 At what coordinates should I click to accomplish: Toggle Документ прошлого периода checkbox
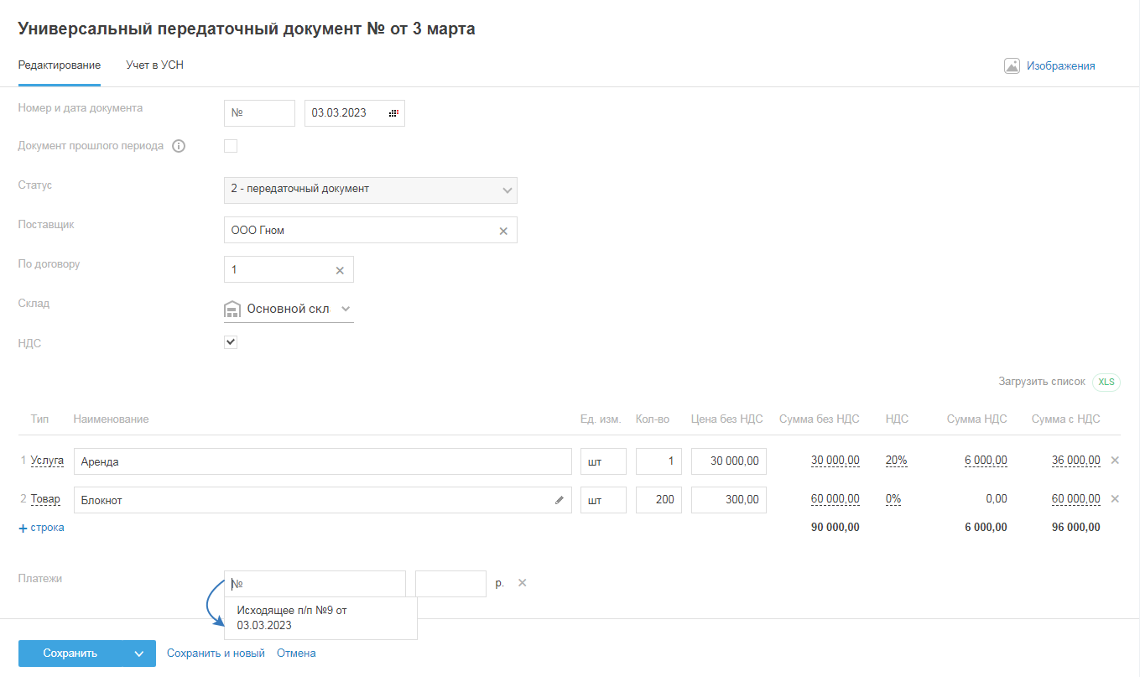[x=231, y=146]
